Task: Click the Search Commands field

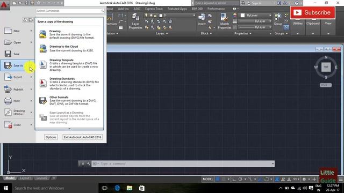Action: pyautogui.click(x=70, y=11)
